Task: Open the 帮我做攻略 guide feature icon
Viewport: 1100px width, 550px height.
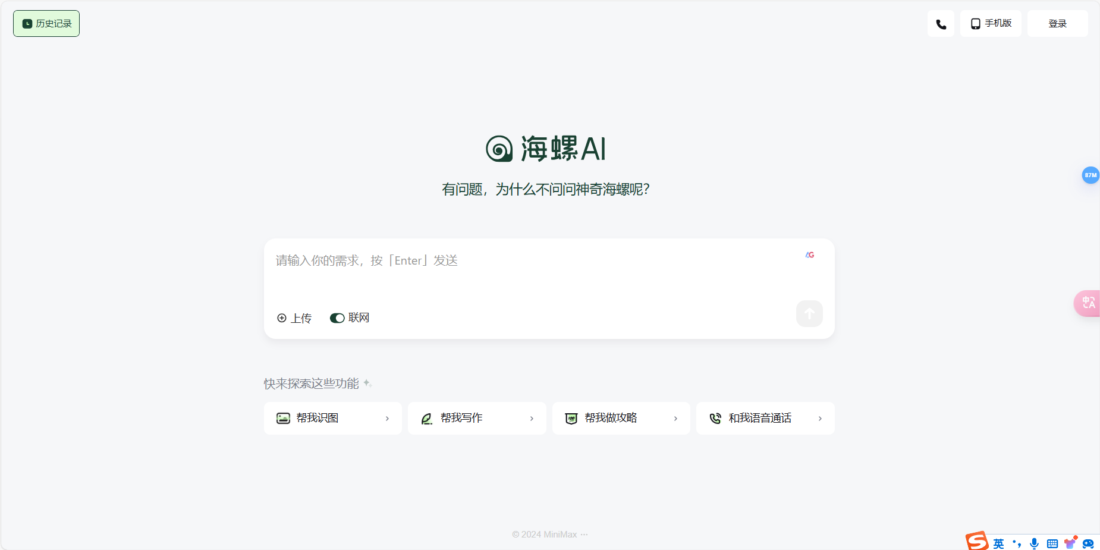Action: click(571, 418)
